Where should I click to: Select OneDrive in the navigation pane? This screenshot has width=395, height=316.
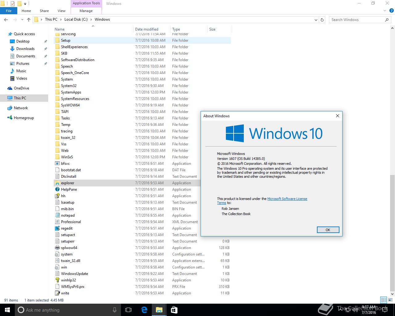pyautogui.click(x=21, y=88)
